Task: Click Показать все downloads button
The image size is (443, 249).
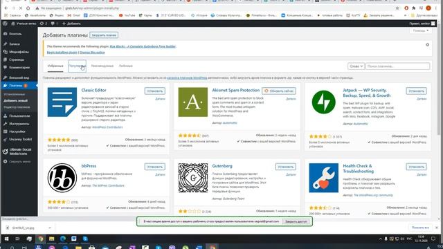Action: (x=420, y=228)
